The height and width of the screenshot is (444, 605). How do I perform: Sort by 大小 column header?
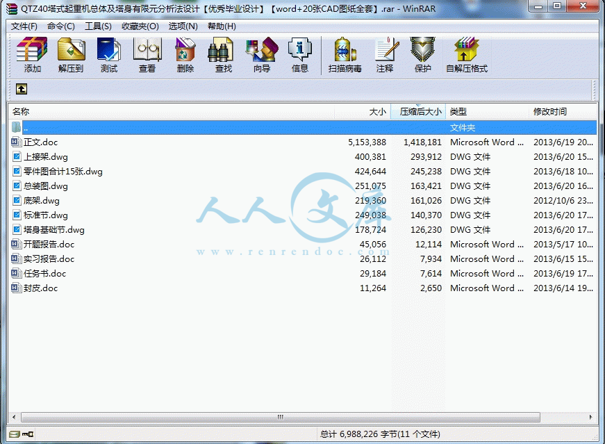click(x=363, y=112)
